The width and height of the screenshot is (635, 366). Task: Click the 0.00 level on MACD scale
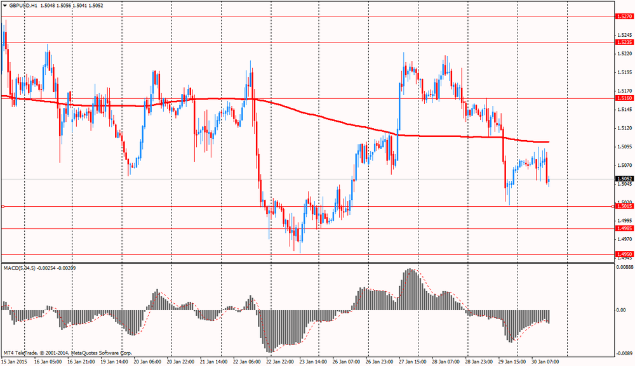[622, 310]
